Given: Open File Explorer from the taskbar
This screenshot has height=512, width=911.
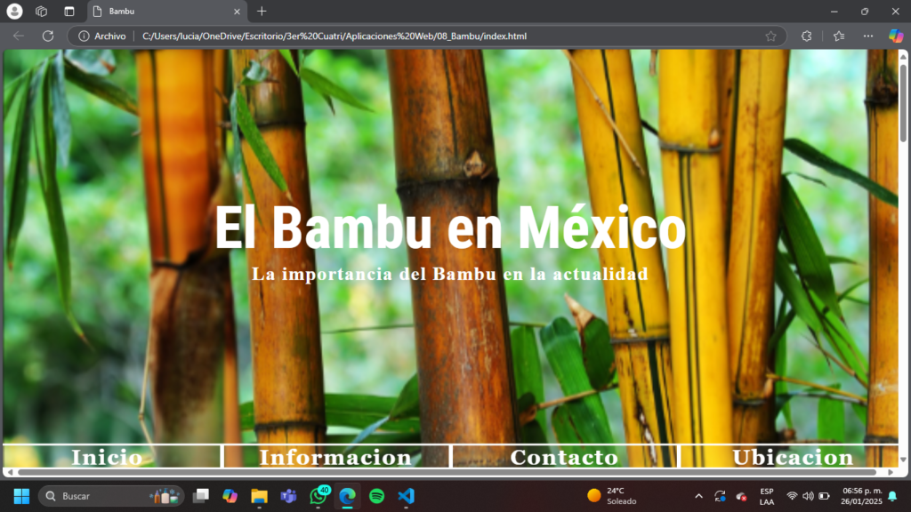Looking at the screenshot, I should click(x=258, y=496).
